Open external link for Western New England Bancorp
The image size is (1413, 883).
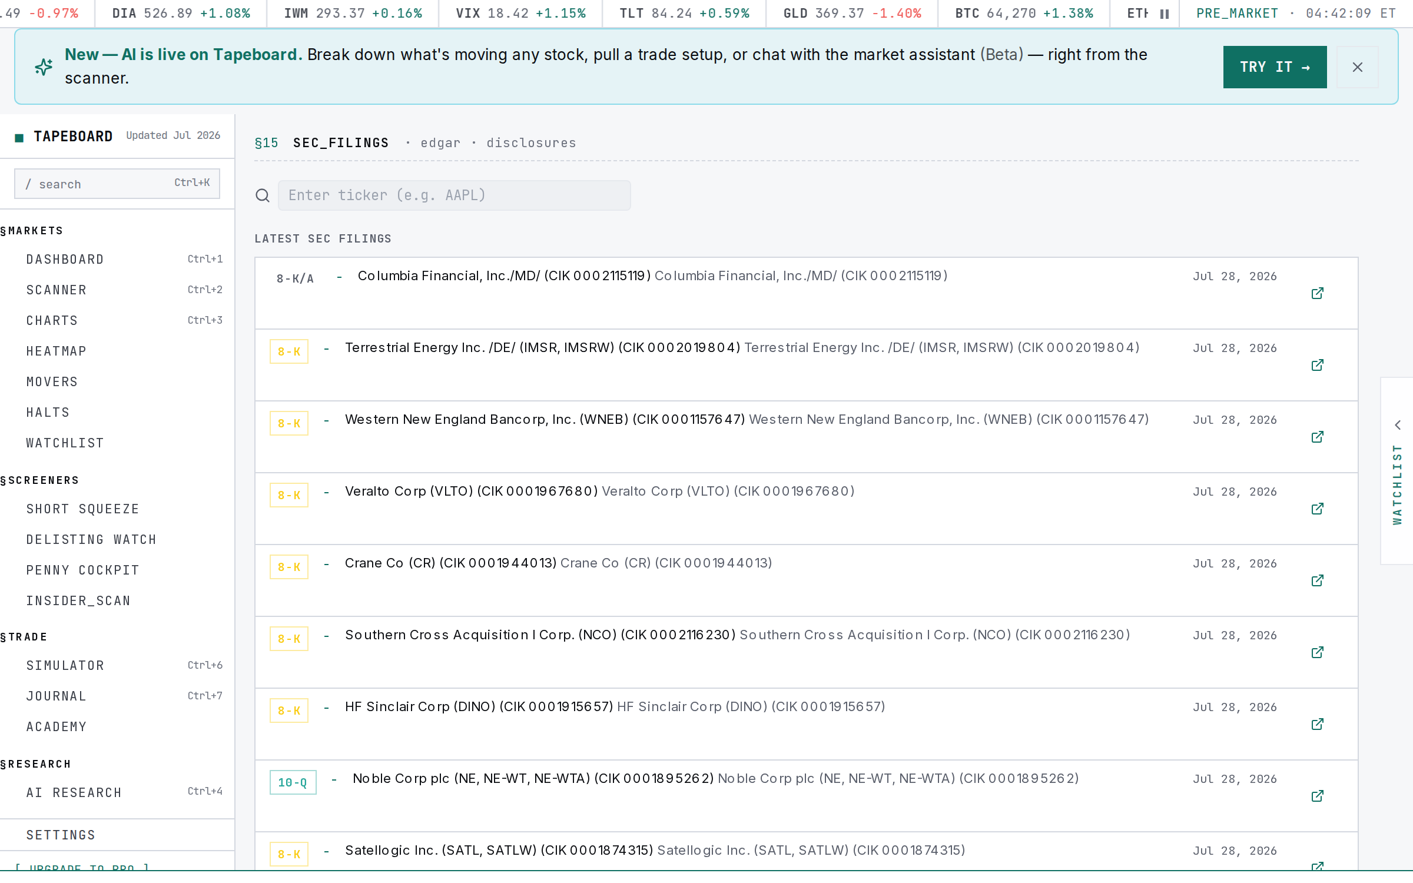(1318, 437)
